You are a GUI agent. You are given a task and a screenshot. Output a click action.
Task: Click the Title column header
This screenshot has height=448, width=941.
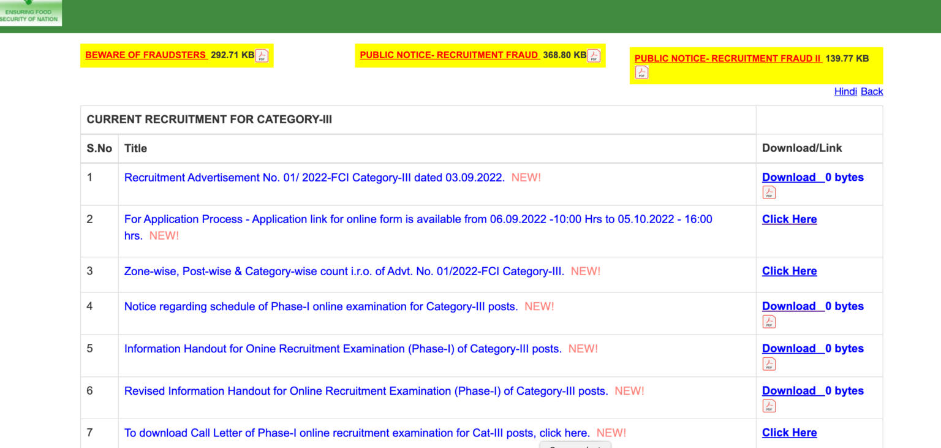(x=135, y=148)
